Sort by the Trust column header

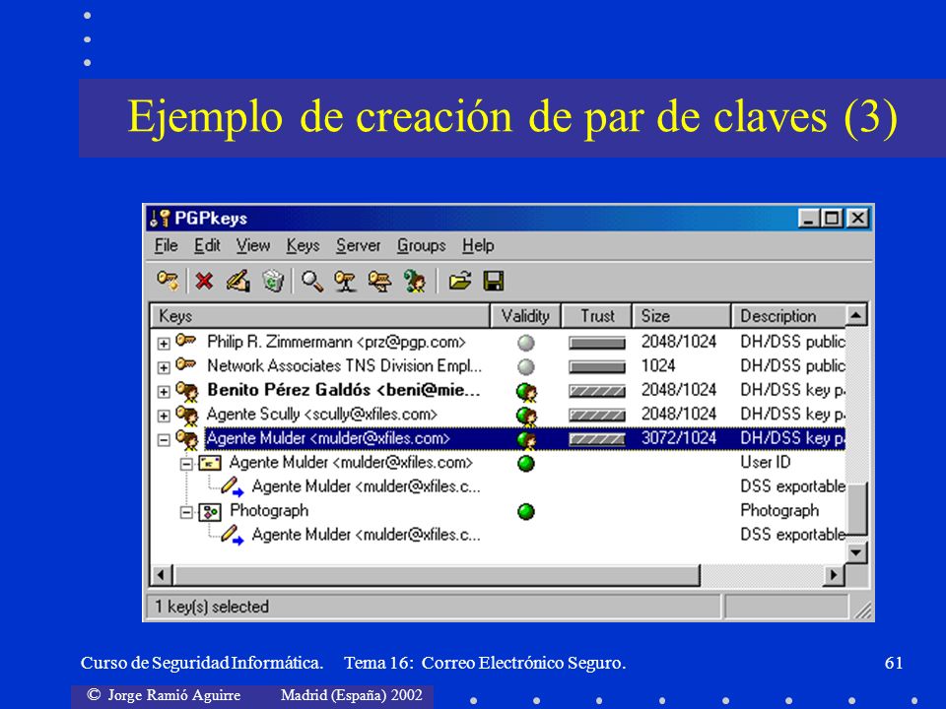[x=597, y=316]
